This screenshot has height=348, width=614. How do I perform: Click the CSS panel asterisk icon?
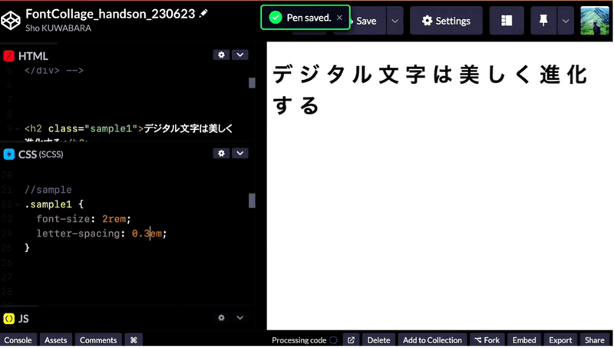tap(8, 154)
